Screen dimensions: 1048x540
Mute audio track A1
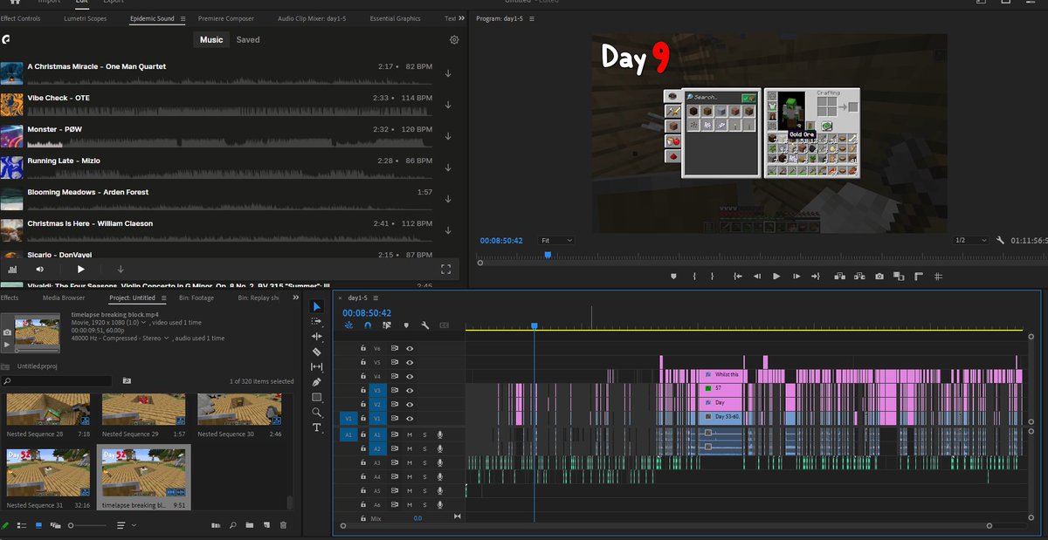pos(409,434)
